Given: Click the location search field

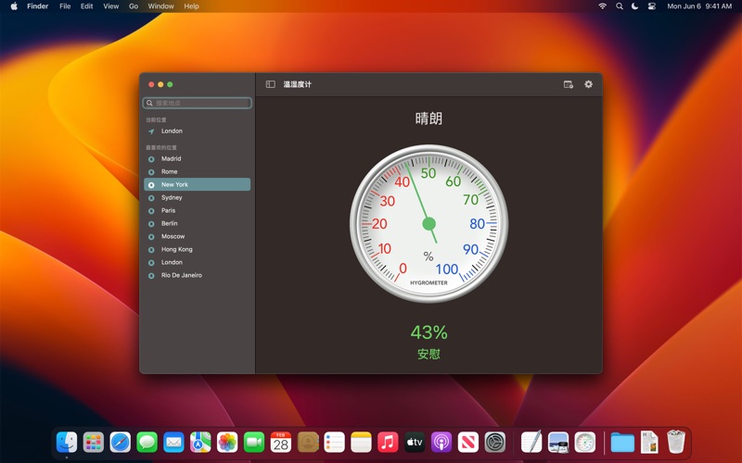Looking at the screenshot, I should (198, 103).
